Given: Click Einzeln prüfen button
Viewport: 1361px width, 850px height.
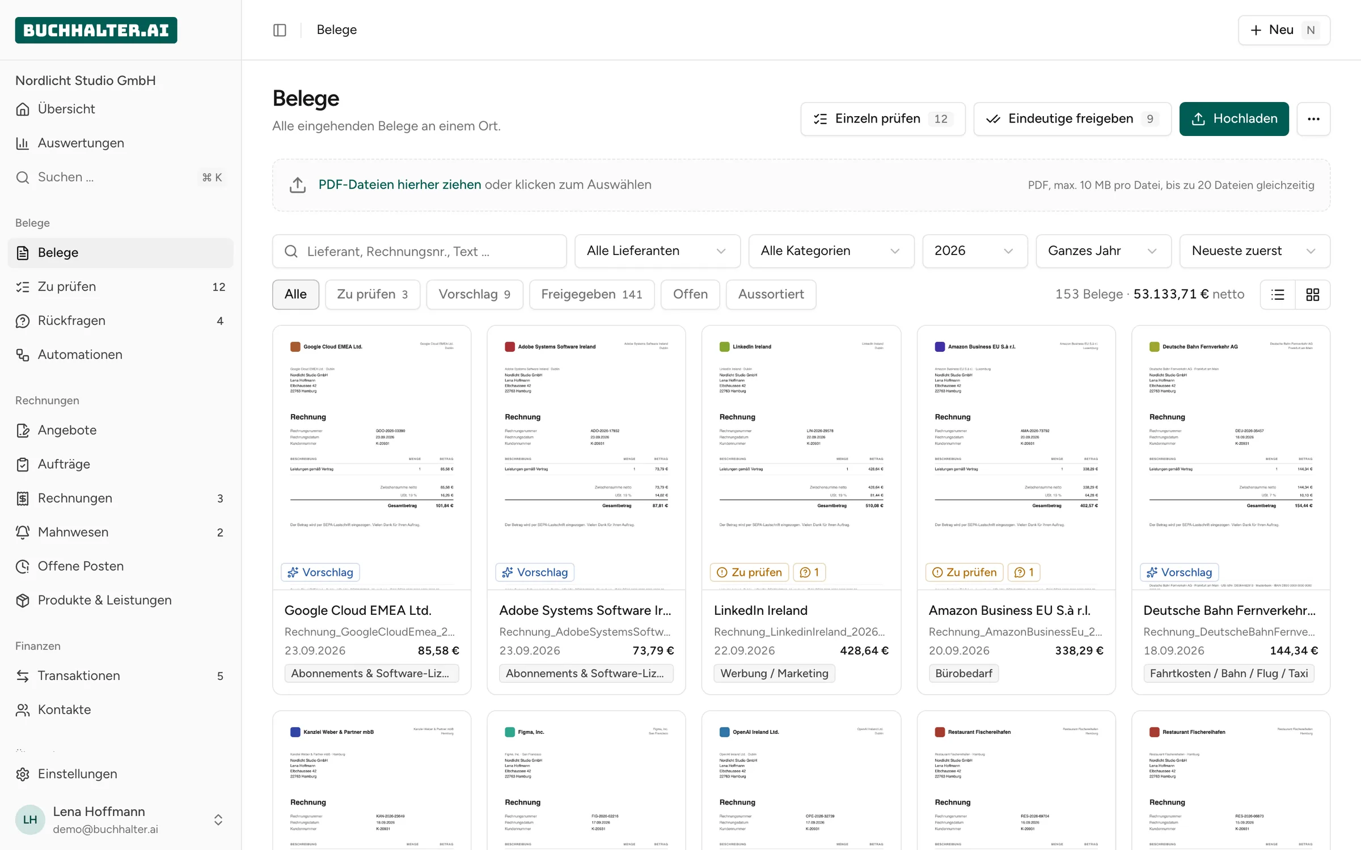Looking at the screenshot, I should tap(883, 119).
